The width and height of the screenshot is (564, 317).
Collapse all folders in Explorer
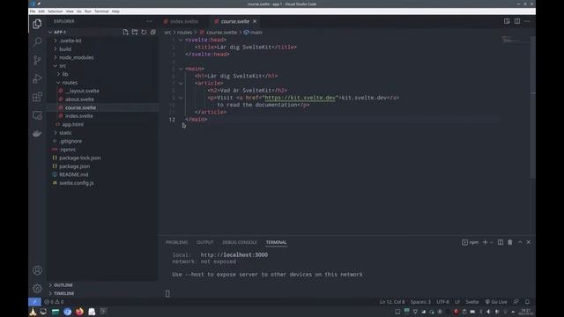[x=153, y=32]
